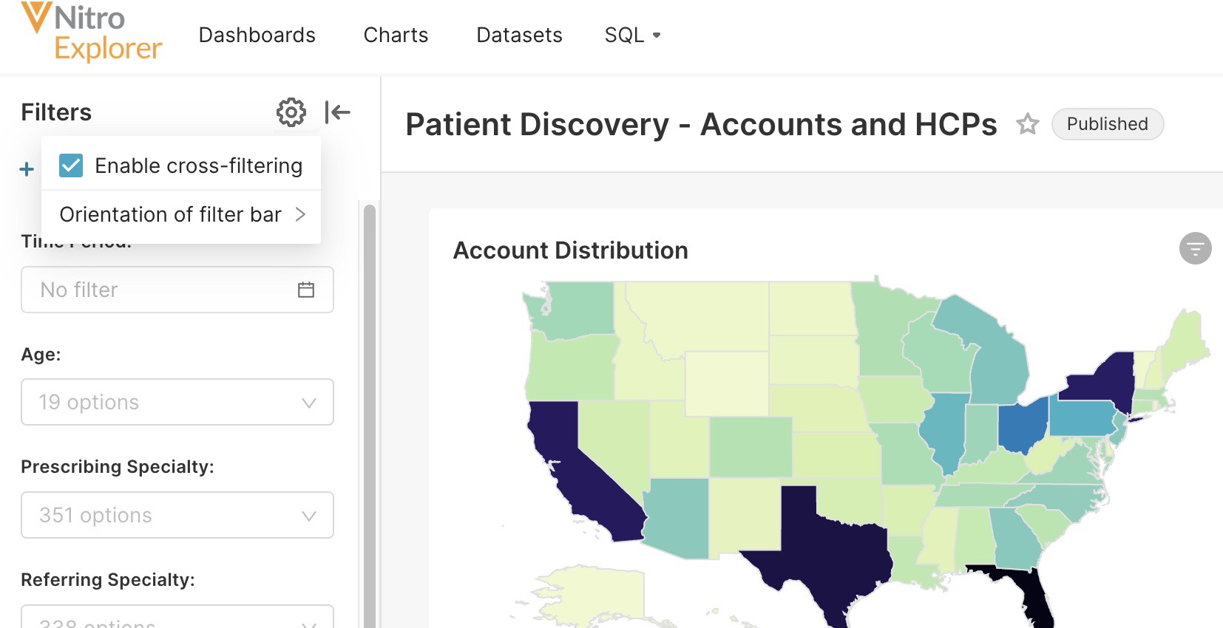Navigate to Datasets
The height and width of the screenshot is (628, 1223).
[519, 35]
